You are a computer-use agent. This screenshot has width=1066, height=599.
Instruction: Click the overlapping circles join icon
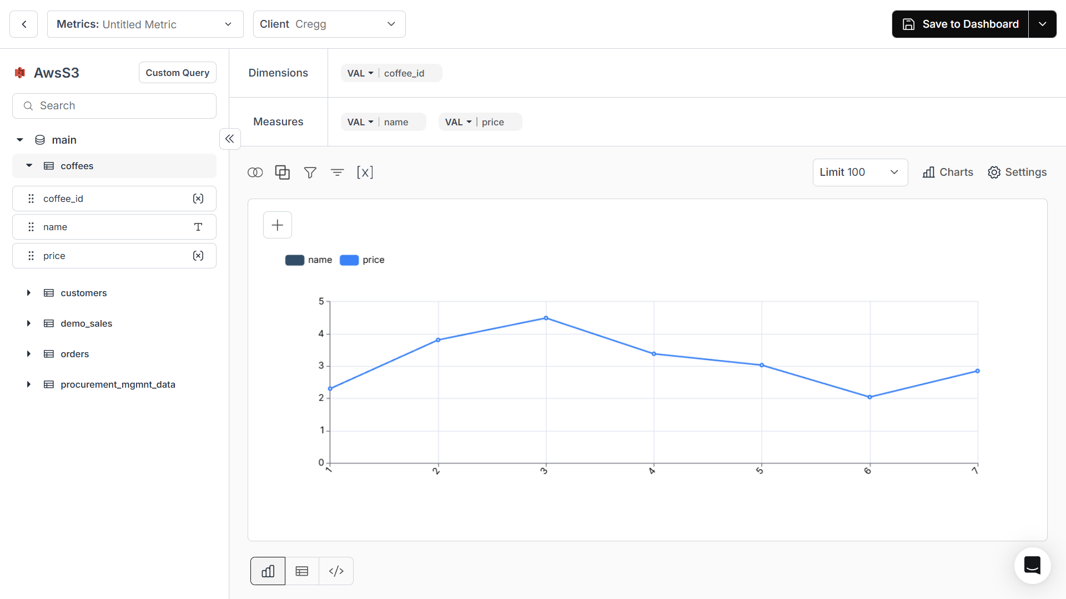point(255,172)
